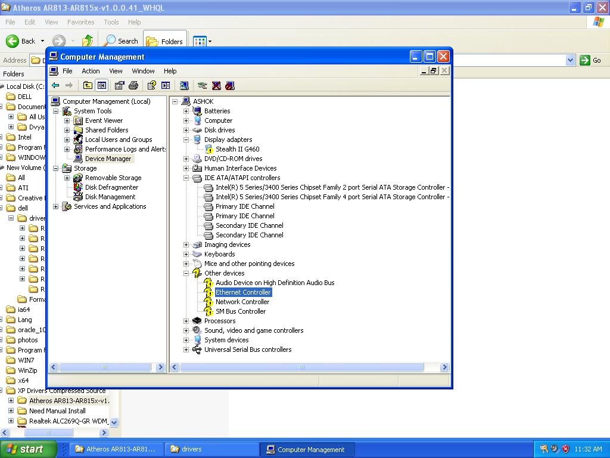Click the Scan for hardware changes icon
This screenshot has height=458, width=610.
point(184,86)
